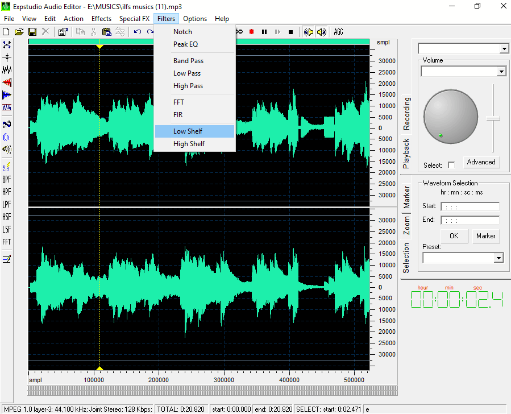Stop playback with the black square button

(290, 32)
